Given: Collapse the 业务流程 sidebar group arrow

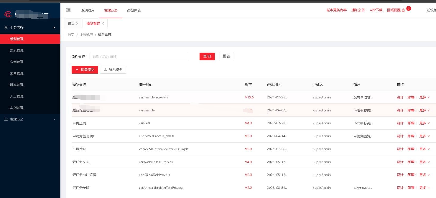Looking at the screenshot, I should click(54, 27).
